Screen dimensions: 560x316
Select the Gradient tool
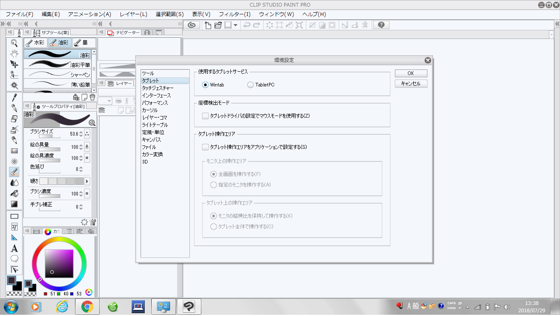click(x=14, y=204)
